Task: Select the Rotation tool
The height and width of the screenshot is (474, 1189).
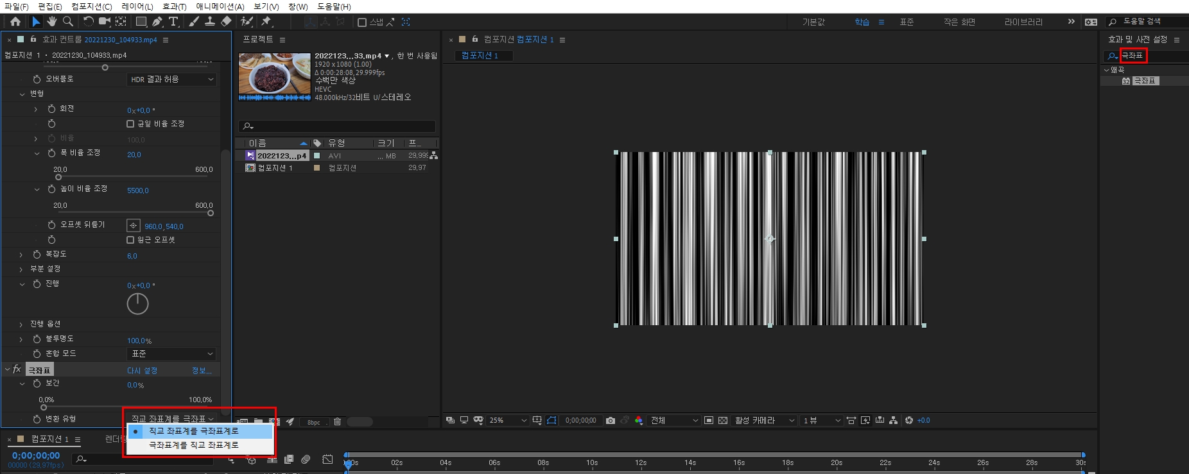Action: click(89, 22)
